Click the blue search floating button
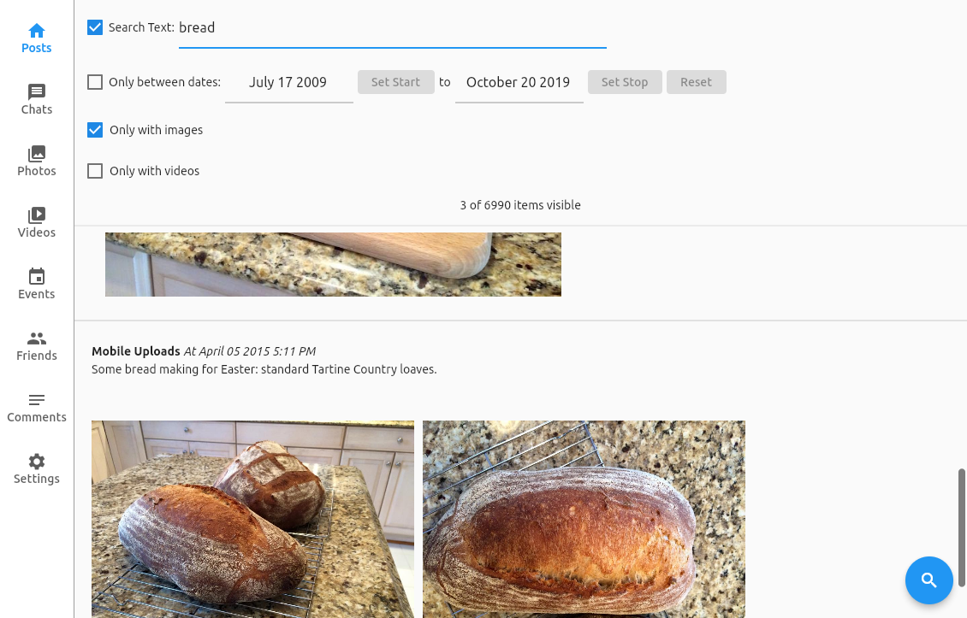 (928, 580)
